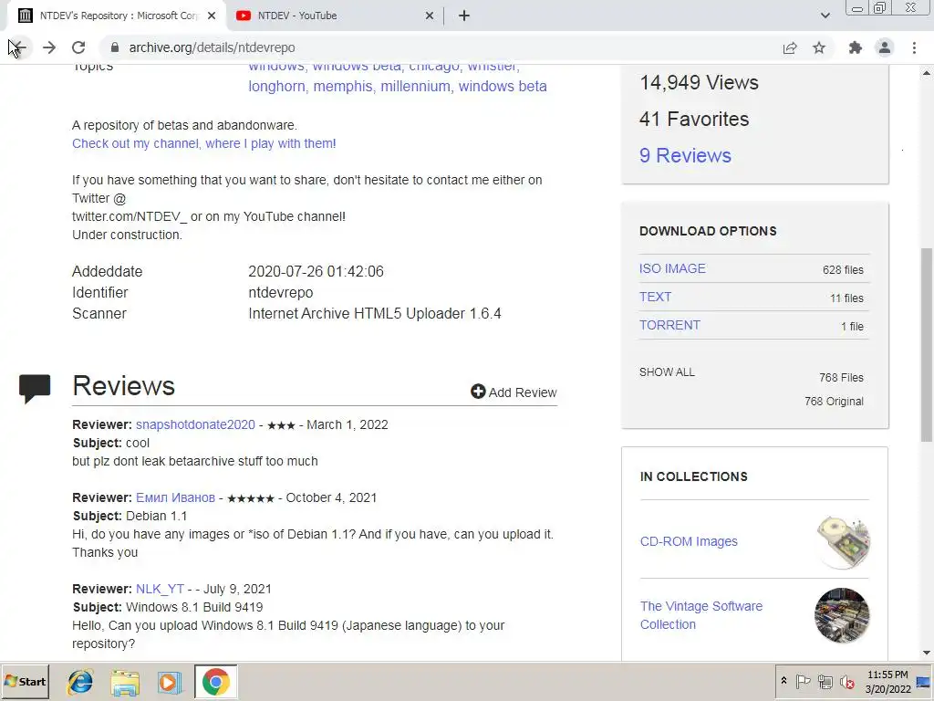Viewport: 934px width, 701px height.
Task: Open reviewer Емил Иванов profile
Action: tap(175, 497)
